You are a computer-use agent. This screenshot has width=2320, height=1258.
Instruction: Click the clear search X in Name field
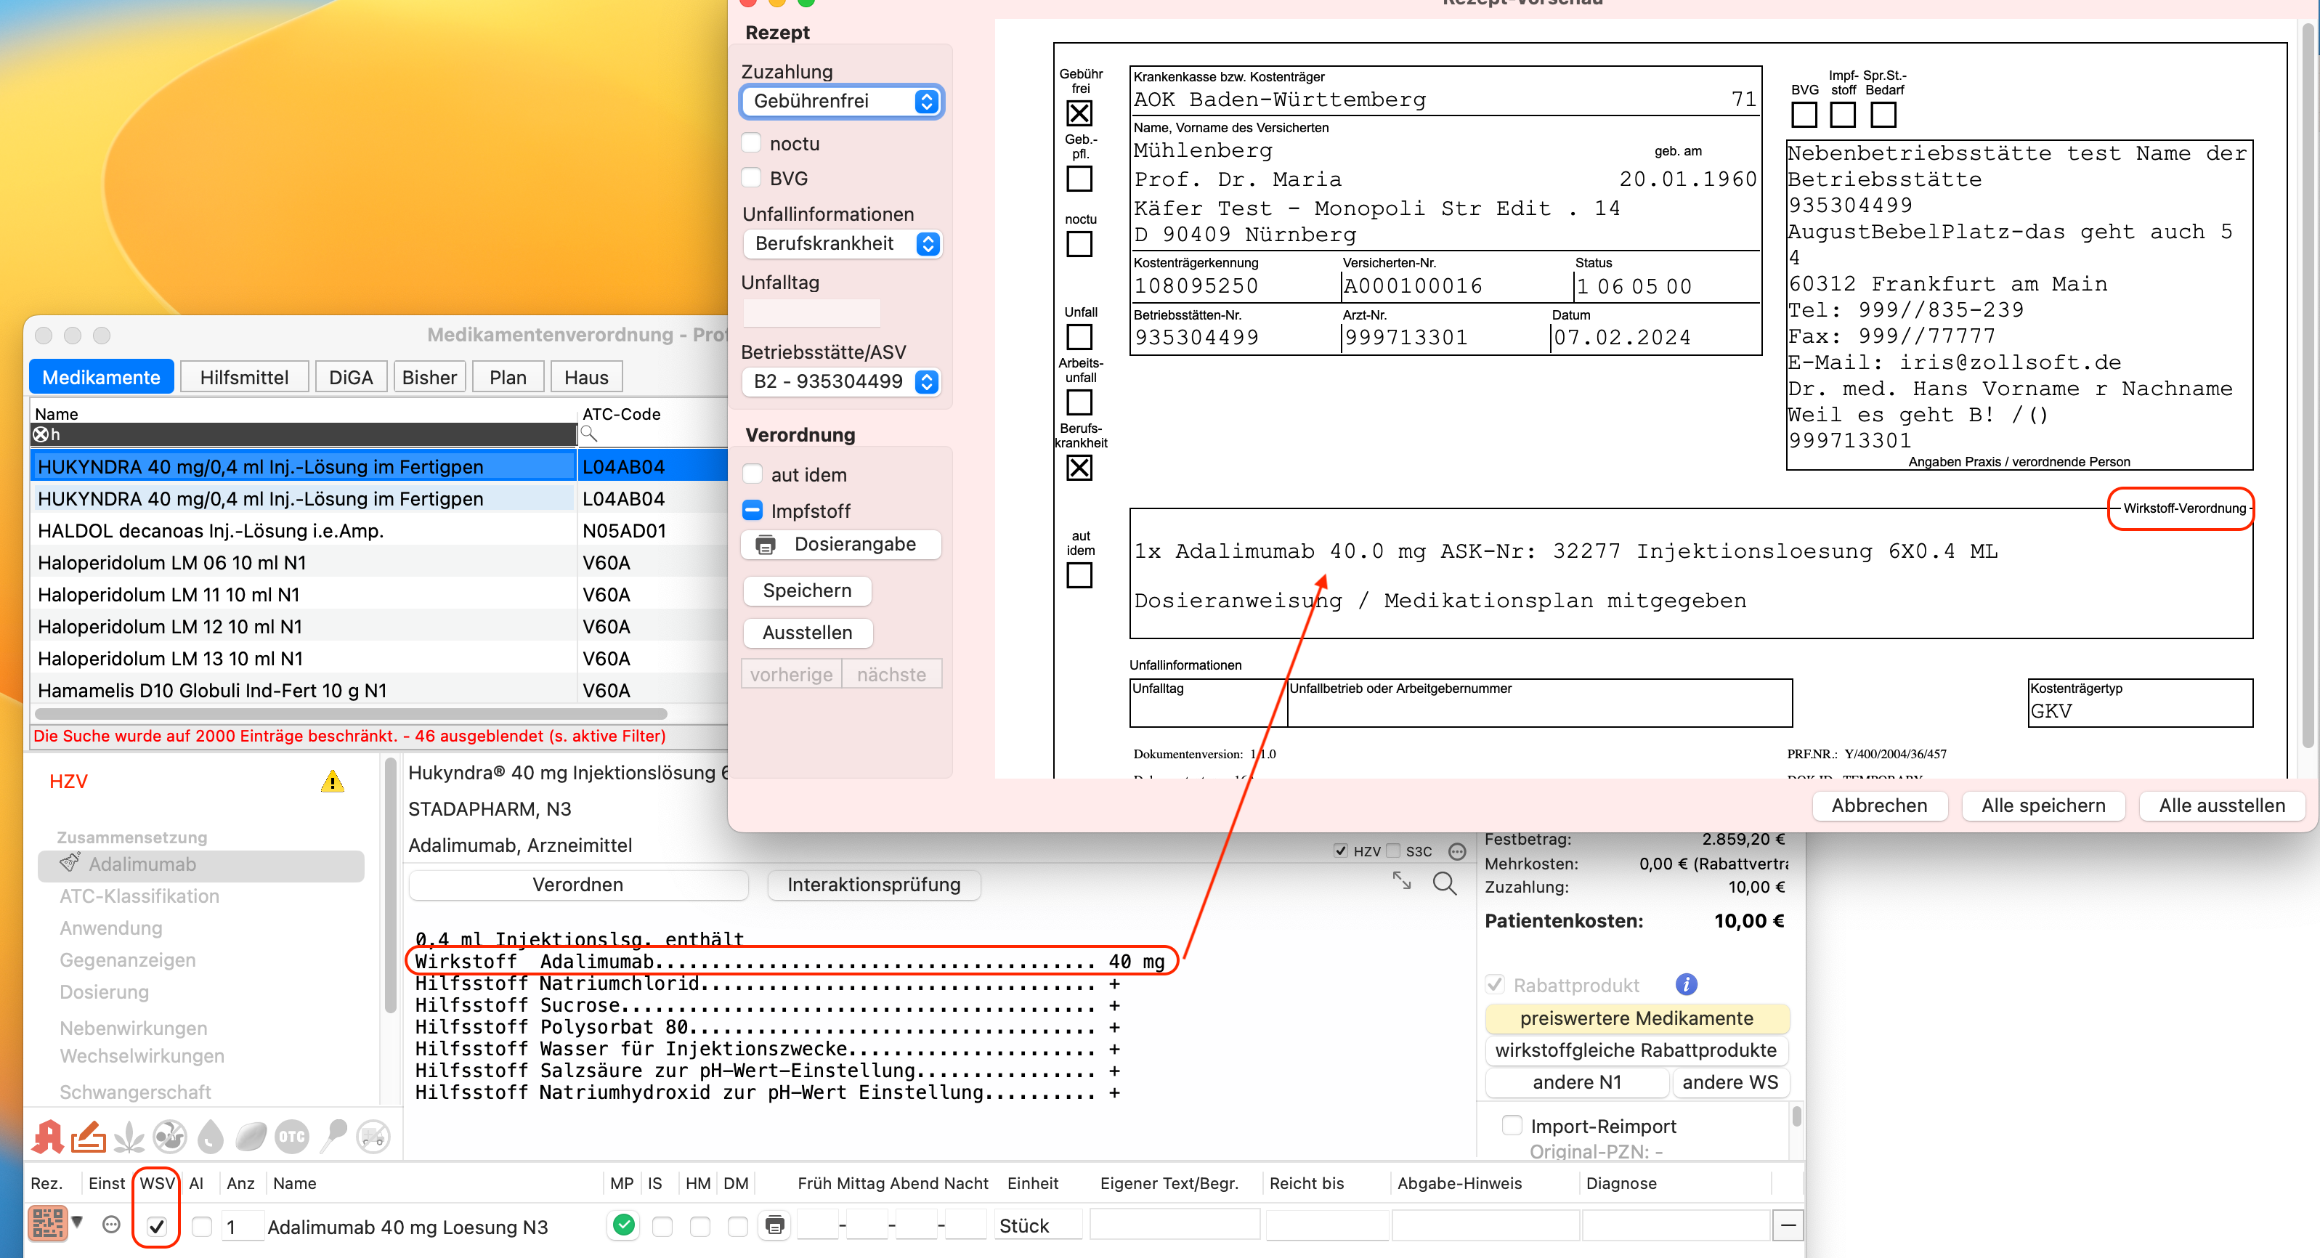click(x=41, y=435)
